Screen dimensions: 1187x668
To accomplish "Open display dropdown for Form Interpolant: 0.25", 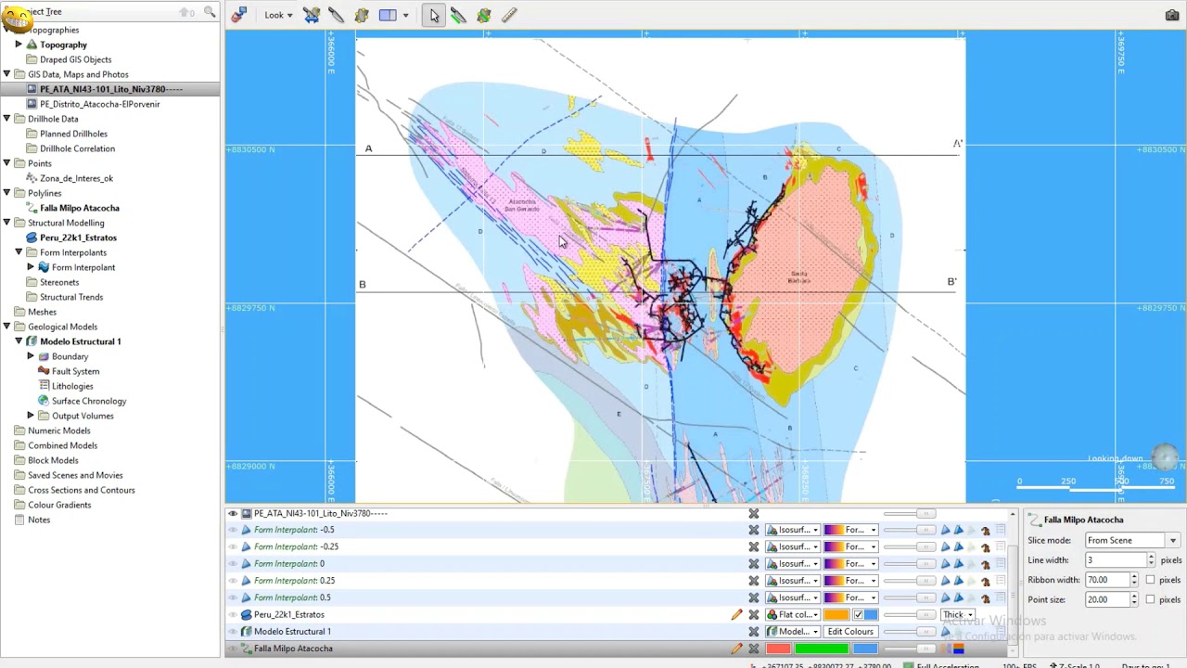I will point(793,581).
